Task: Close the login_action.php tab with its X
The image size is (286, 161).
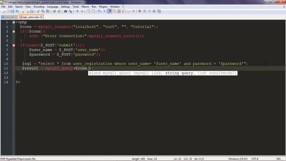Action: [x=41, y=17]
